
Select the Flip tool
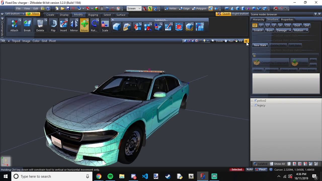click(x=53, y=26)
